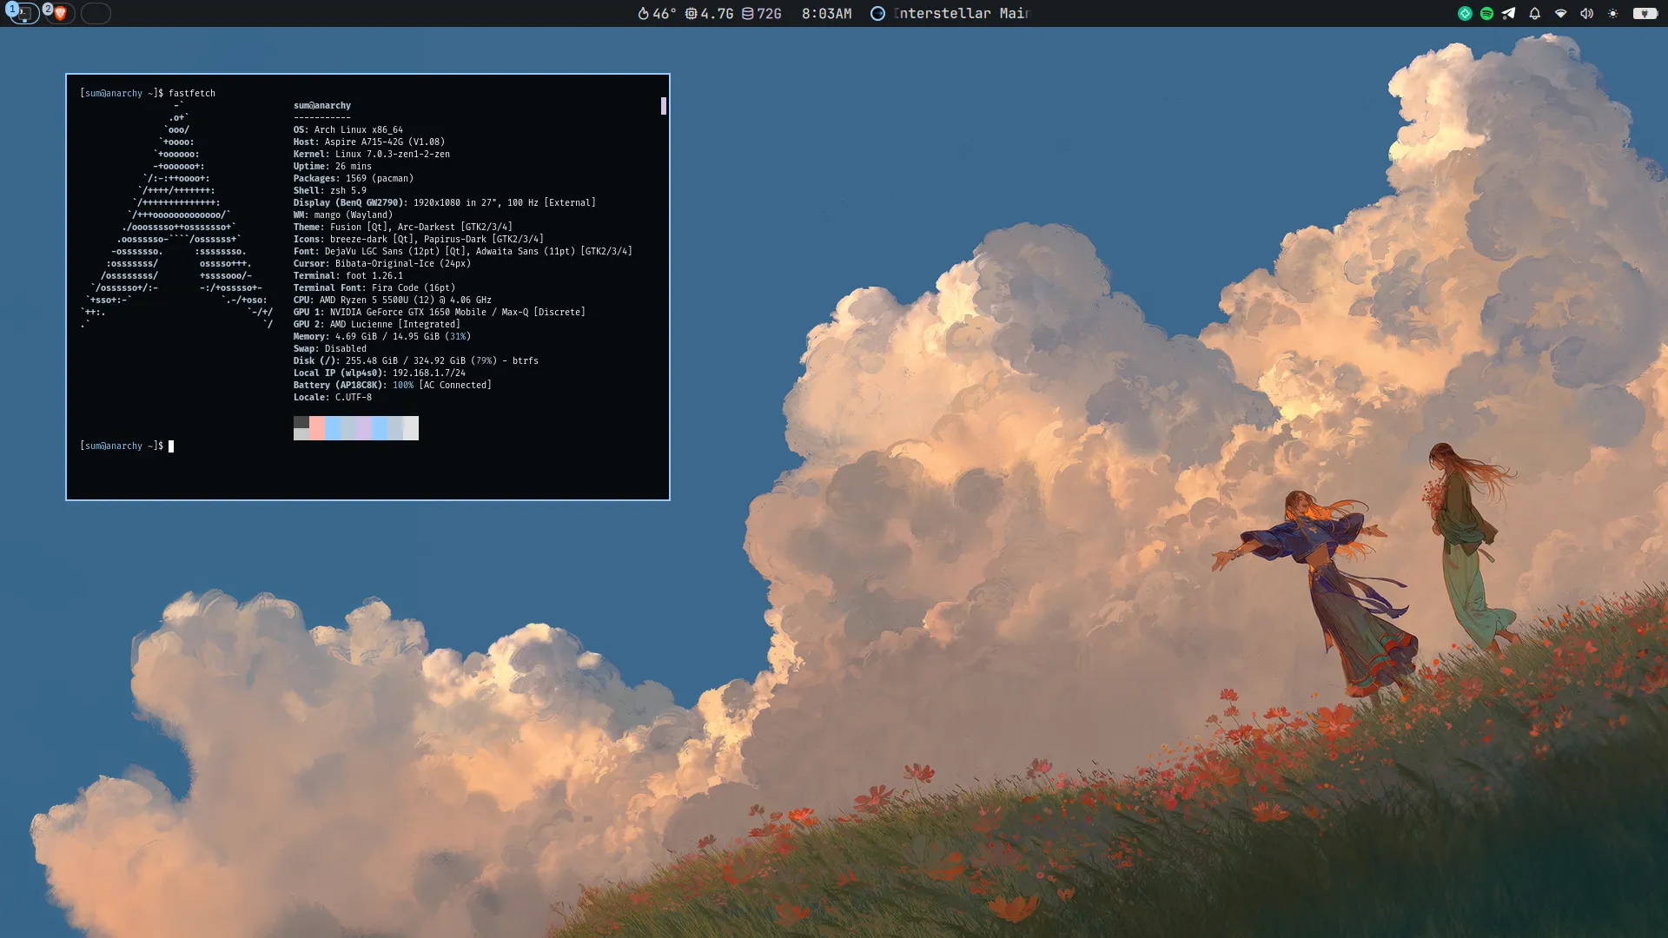Click the Theme: Fusion [Qt] line
The image size is (1668, 938).
[403, 227]
